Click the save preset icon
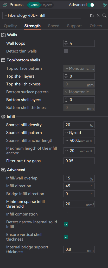Viewport: 108px width, 268px height. pos(92,16)
